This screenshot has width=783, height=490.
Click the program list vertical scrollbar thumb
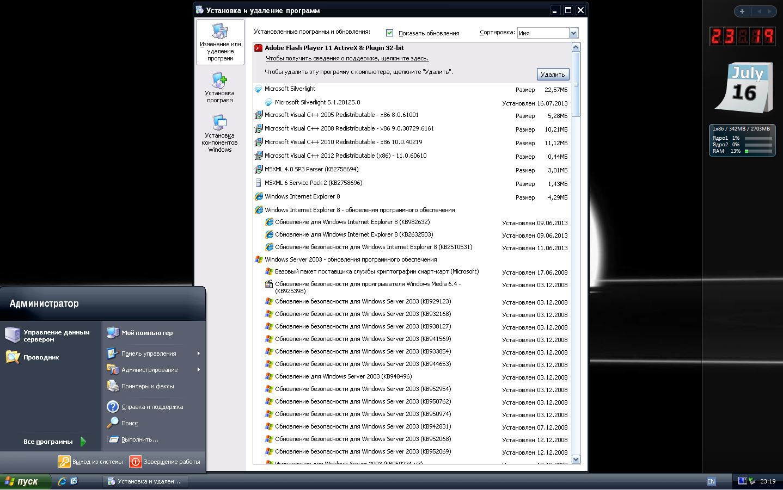576,84
